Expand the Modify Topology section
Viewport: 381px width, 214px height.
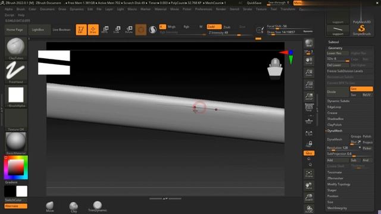(x=339, y=184)
